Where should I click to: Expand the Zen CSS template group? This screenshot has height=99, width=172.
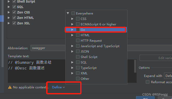[x=9, y=12]
